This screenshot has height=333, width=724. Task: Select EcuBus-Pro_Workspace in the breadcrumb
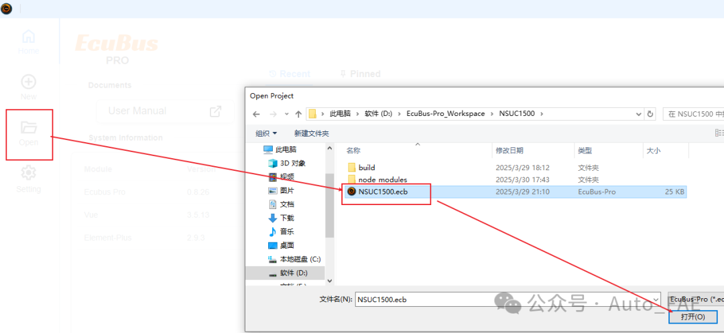(x=446, y=113)
